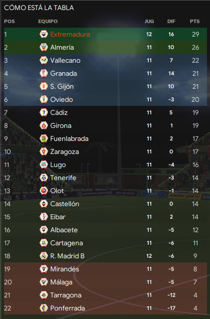The image size is (210, 319).
Task: Select the Vallecano club badge
Action: pyautogui.click(x=44, y=60)
